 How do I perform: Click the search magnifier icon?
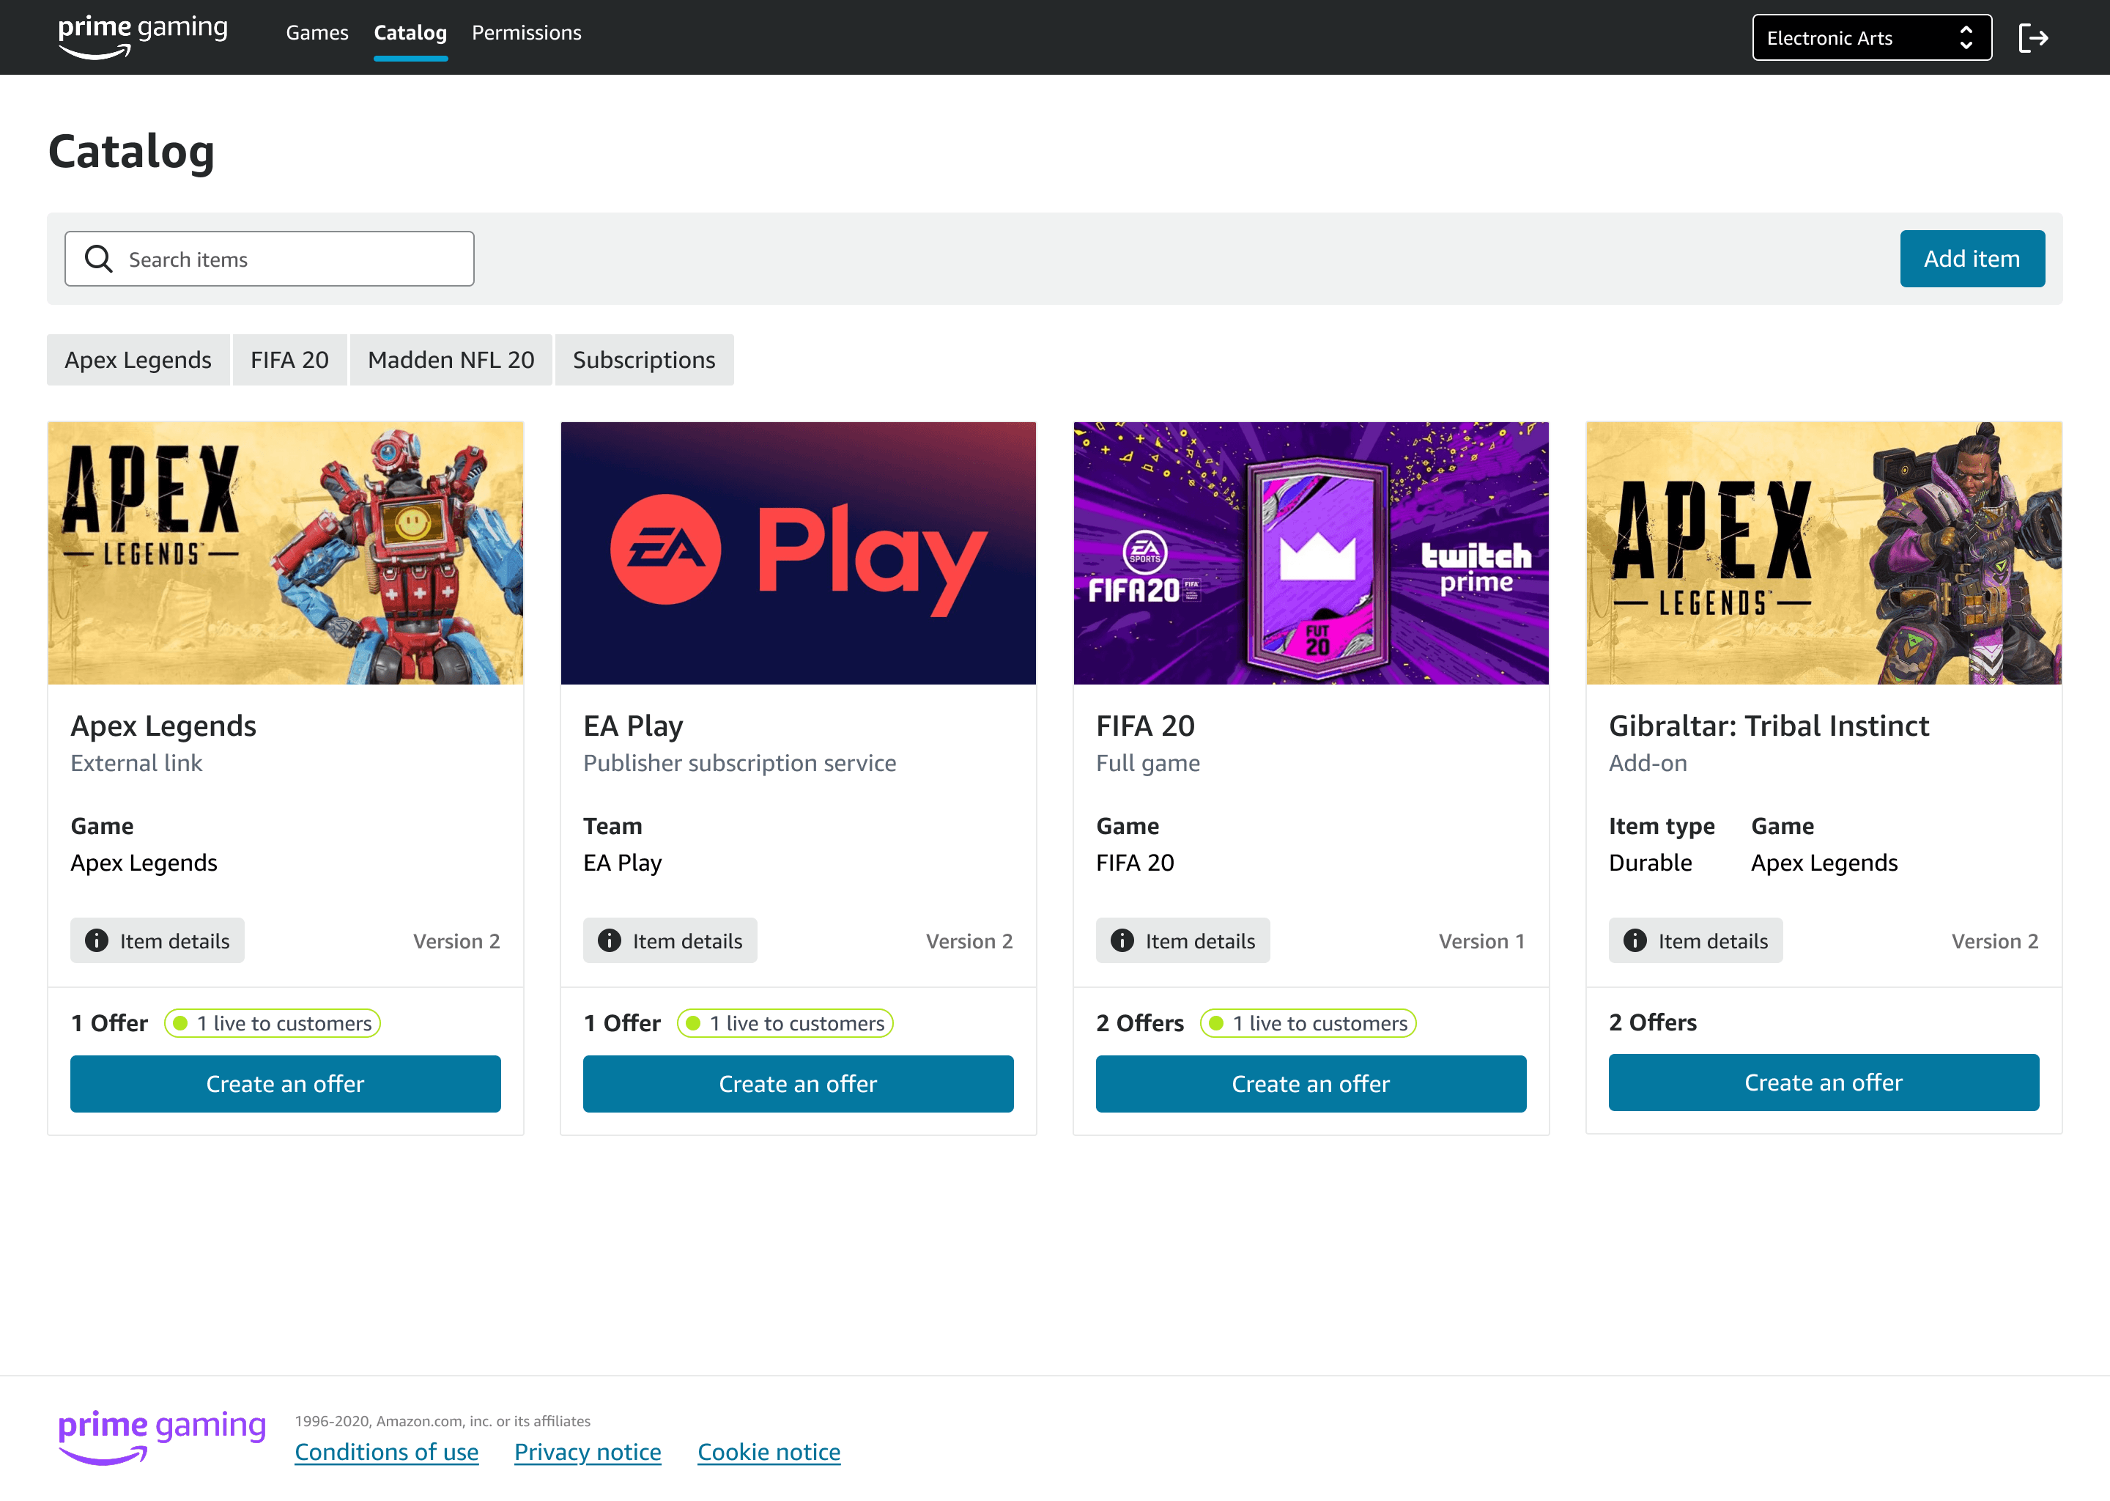[x=99, y=259]
